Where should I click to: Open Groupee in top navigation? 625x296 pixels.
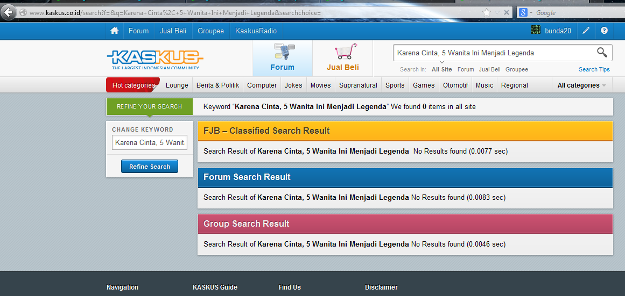coord(211,31)
